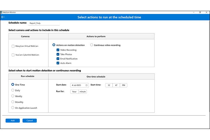Toggle the Email Notification checkbox

pos(58,59)
